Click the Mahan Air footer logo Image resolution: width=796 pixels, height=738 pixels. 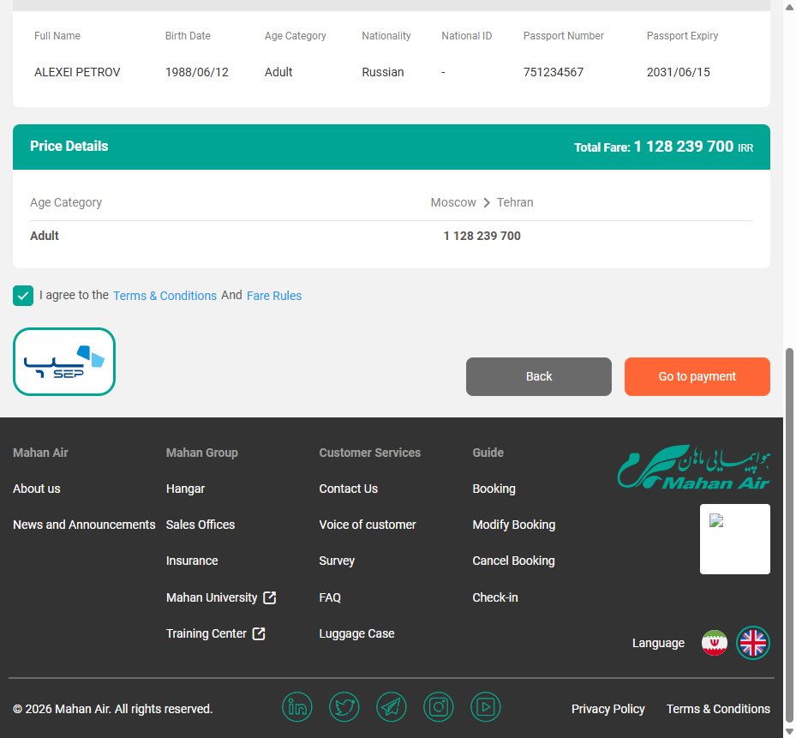[x=693, y=467]
